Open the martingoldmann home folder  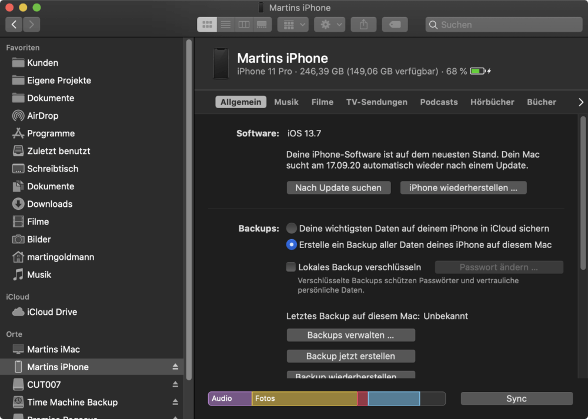[x=92, y=257]
